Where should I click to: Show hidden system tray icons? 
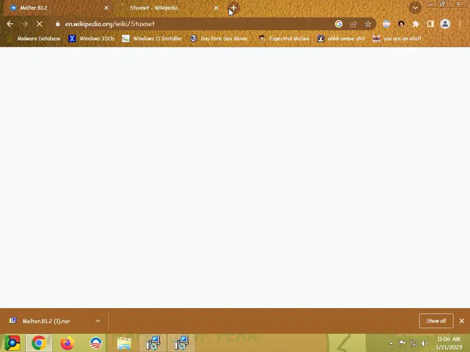(391, 343)
